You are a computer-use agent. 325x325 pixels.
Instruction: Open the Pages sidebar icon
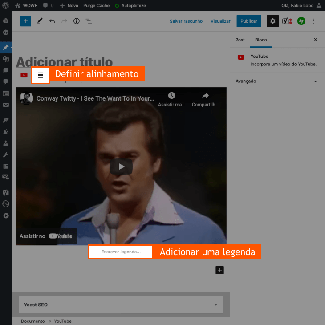(x=6, y=70)
